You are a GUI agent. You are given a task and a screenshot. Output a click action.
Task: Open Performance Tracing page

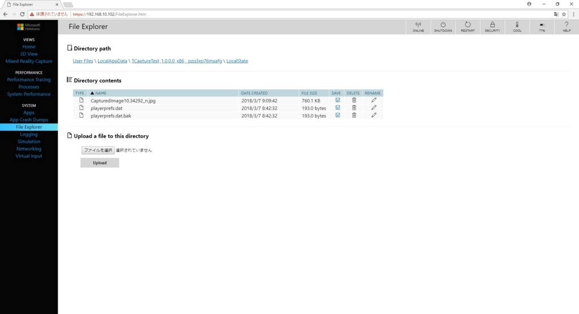click(29, 79)
